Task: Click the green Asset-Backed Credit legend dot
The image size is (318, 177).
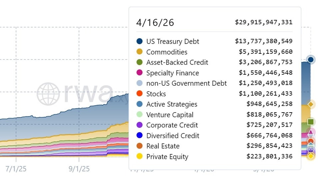Action: 139,62
